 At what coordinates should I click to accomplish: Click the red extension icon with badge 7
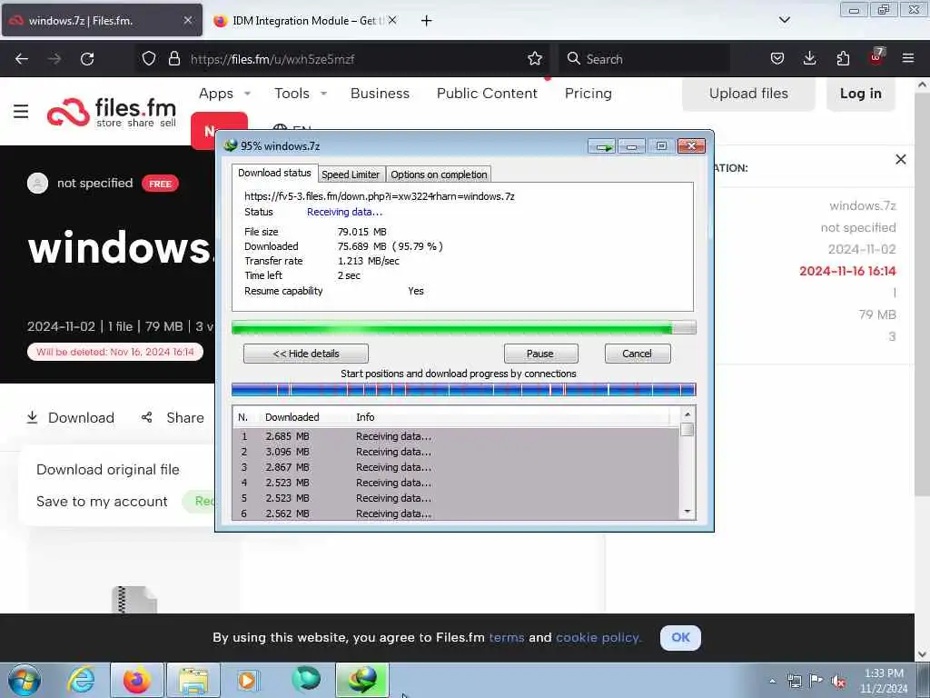[876, 57]
